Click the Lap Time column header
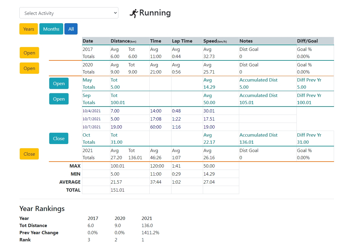Image resolution: width=340 pixels, height=247 pixels. pyautogui.click(x=182, y=41)
